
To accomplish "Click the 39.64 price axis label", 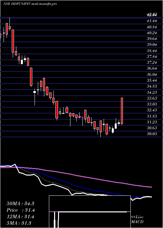I will [x=152, y=39].
